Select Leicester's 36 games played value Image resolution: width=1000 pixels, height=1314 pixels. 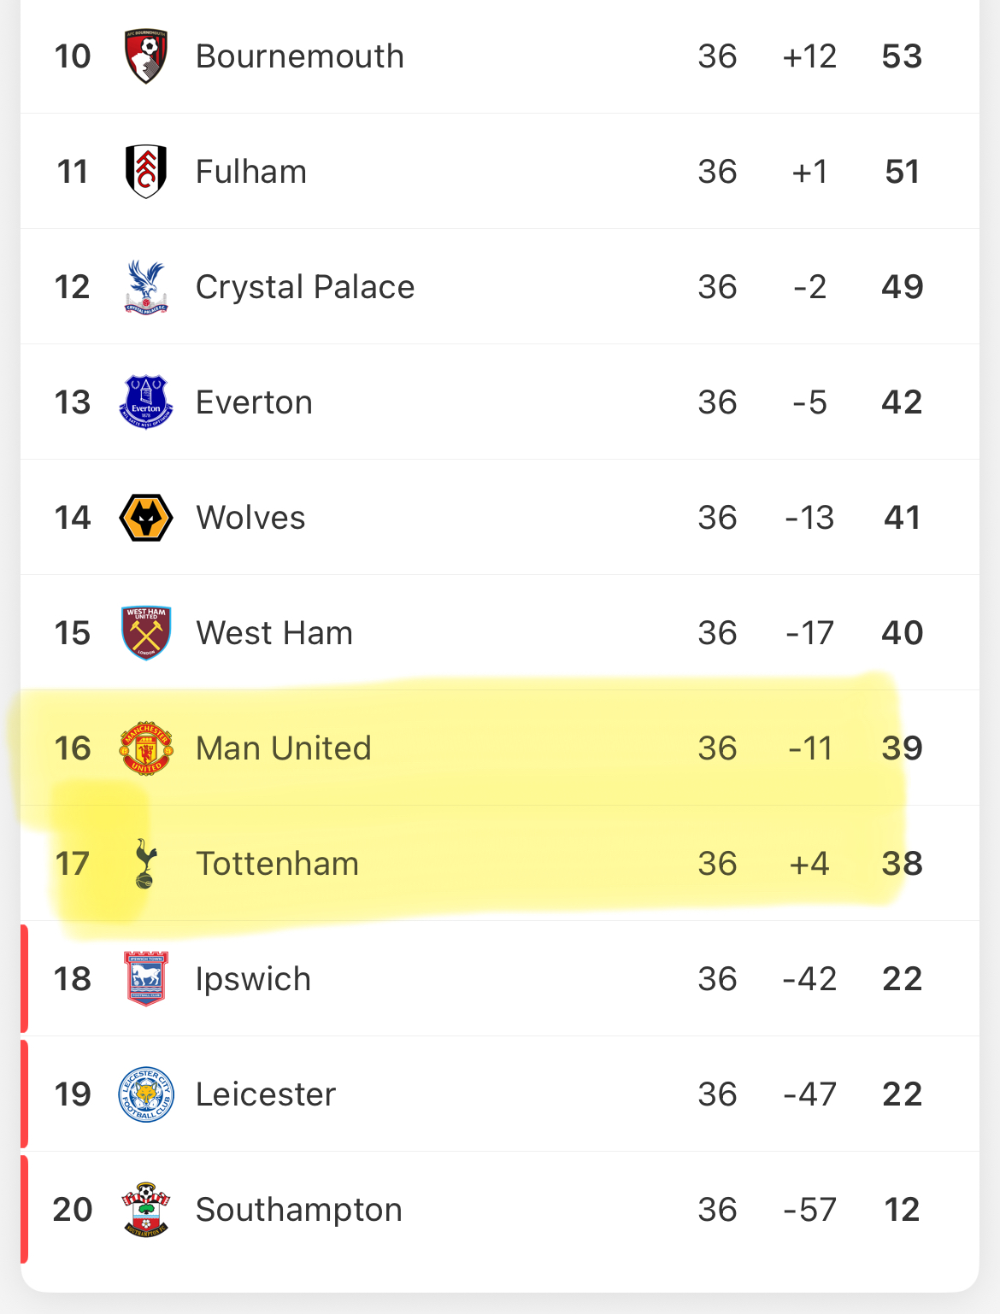coord(717,1094)
